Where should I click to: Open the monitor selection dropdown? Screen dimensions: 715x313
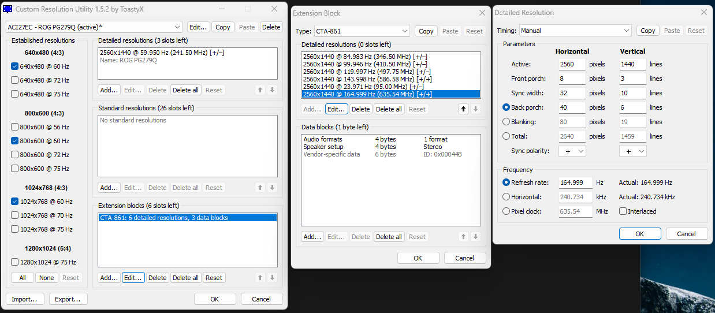click(94, 27)
